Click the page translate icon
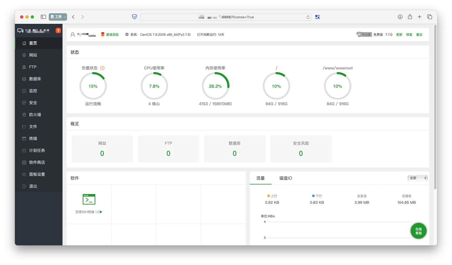Viewport: 452px width, 265px height. (x=317, y=17)
